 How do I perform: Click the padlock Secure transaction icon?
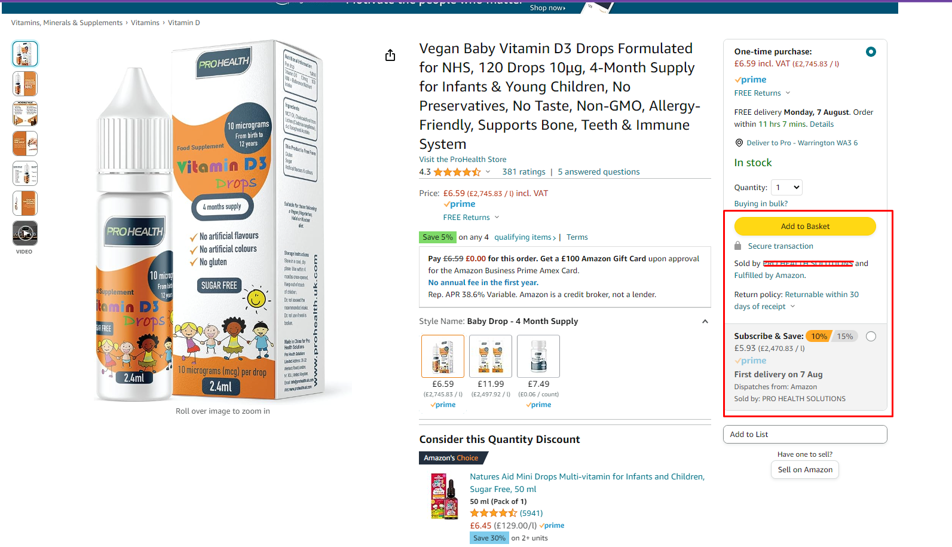pyautogui.click(x=738, y=246)
